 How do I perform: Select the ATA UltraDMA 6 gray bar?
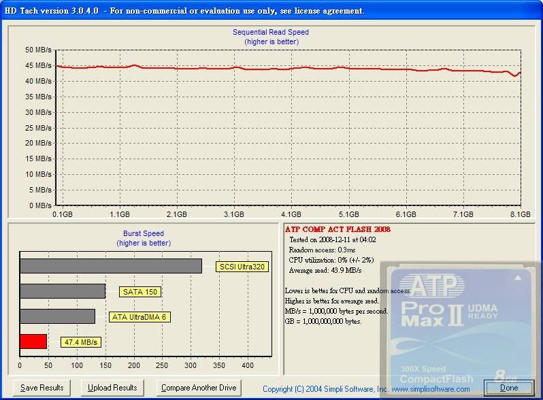(x=57, y=316)
